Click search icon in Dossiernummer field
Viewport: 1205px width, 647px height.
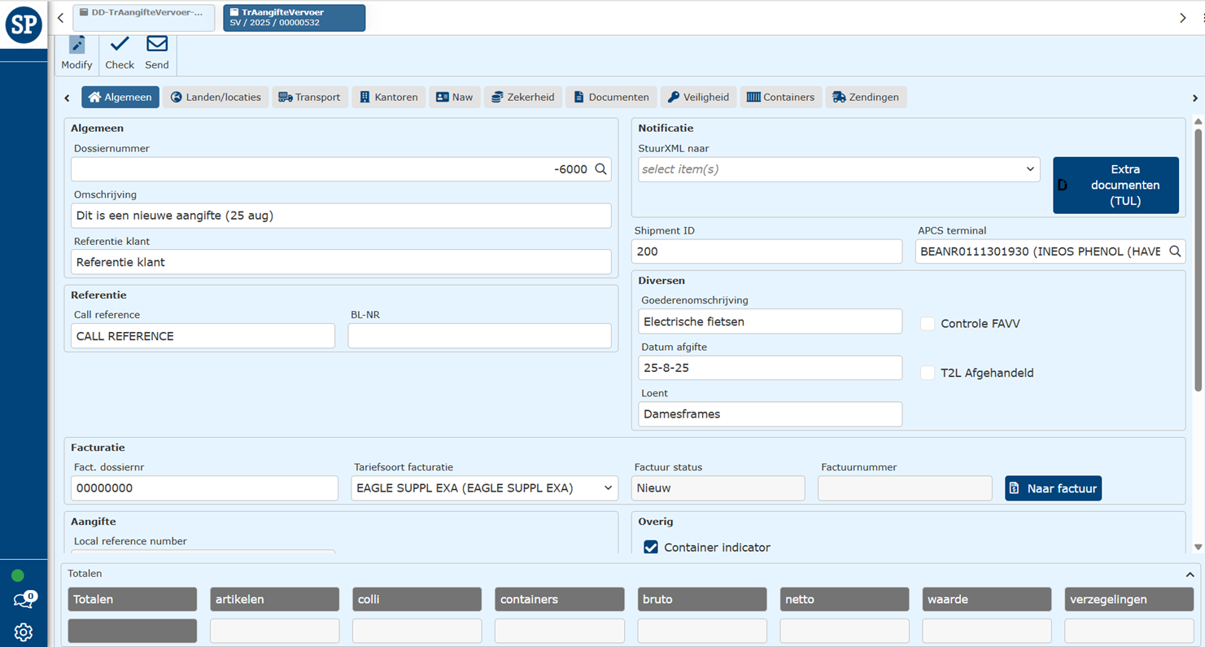tap(600, 169)
